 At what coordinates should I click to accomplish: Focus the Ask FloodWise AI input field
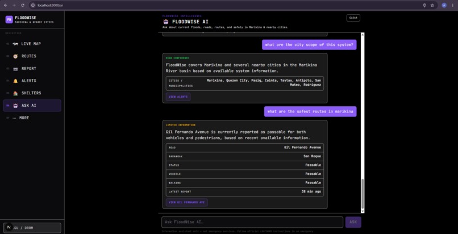252,222
